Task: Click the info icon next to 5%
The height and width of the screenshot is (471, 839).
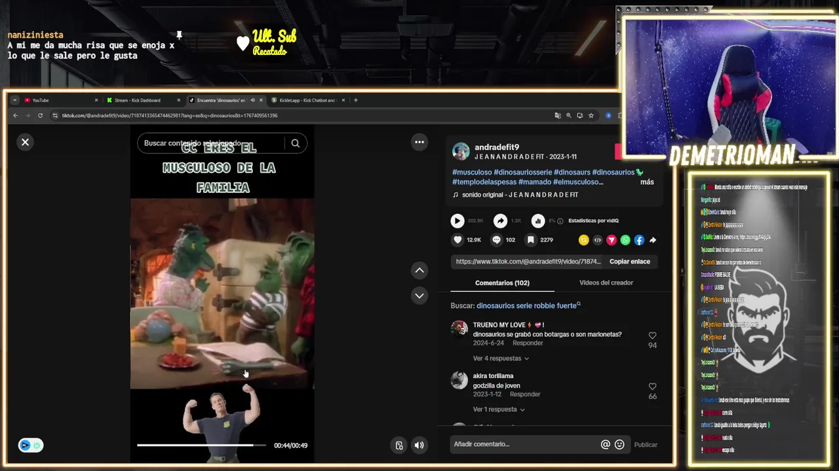Action: point(560,221)
